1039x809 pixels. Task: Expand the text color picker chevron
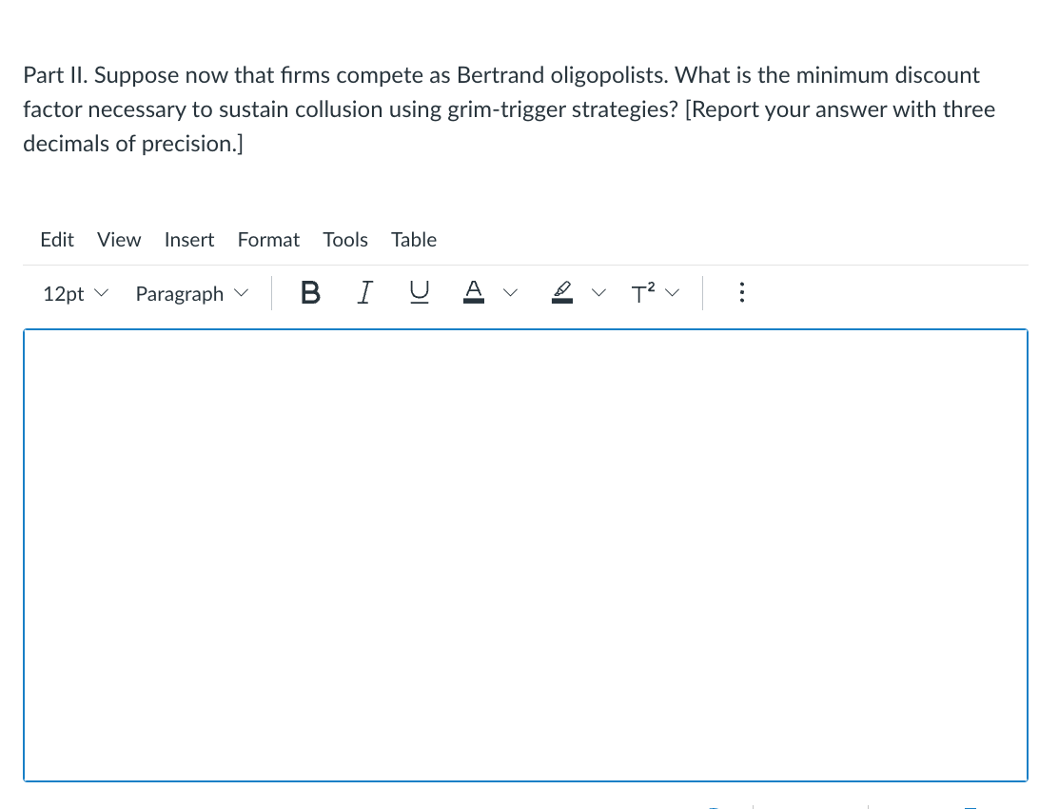click(511, 293)
